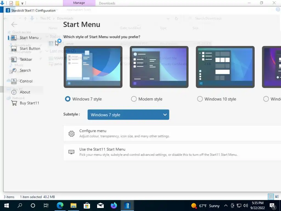Screen dimensions: 281x211
Task: Click the Windows Start button
Action: coord(7,206)
